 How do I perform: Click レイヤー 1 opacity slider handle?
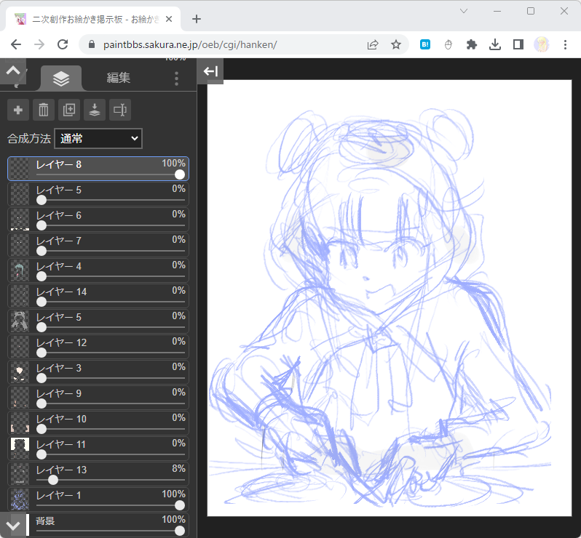pyautogui.click(x=179, y=505)
